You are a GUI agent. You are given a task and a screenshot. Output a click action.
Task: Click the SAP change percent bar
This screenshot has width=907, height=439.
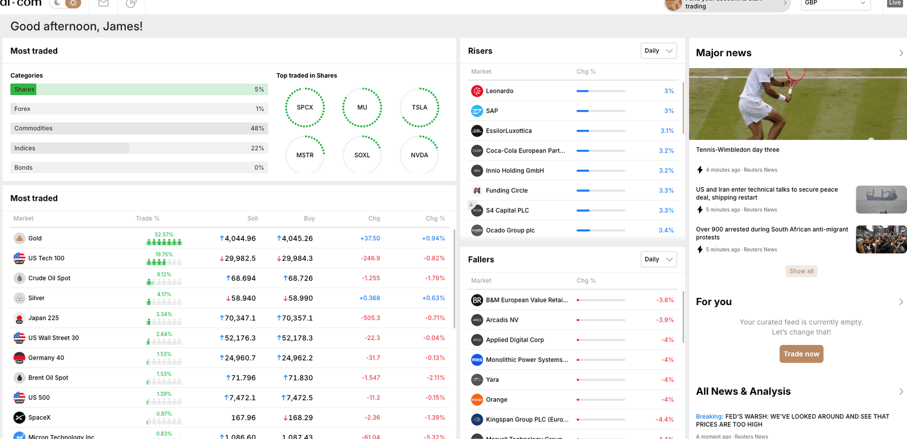pos(601,111)
